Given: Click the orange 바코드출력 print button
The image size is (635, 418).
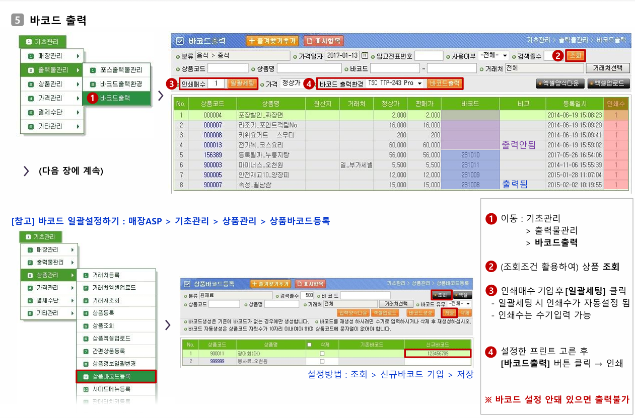Looking at the screenshot, I should (444, 83).
